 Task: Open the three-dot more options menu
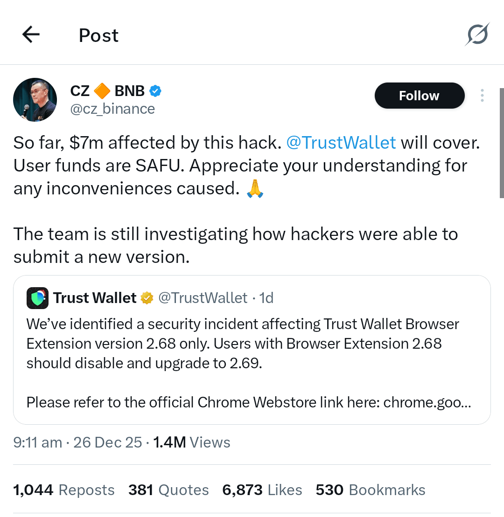pos(482,96)
